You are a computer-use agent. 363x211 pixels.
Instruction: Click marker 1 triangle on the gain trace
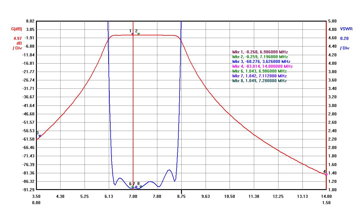coord(132,34)
